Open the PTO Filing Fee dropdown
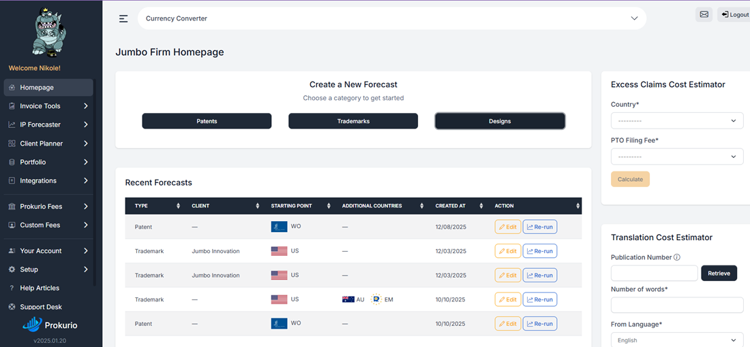The width and height of the screenshot is (750, 347). click(676, 156)
